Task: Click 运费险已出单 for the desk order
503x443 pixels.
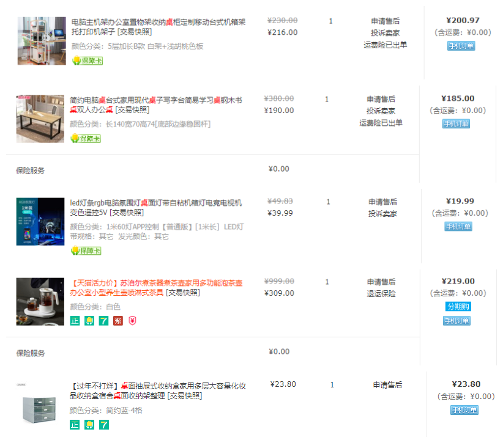Action: (381, 123)
